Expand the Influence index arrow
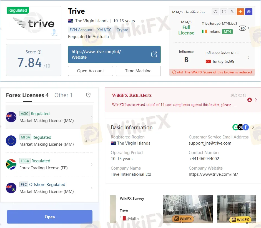 [x=249, y=58]
